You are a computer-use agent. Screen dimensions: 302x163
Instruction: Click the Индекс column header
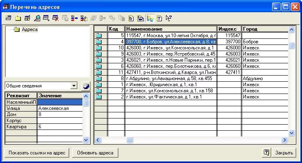229,29
